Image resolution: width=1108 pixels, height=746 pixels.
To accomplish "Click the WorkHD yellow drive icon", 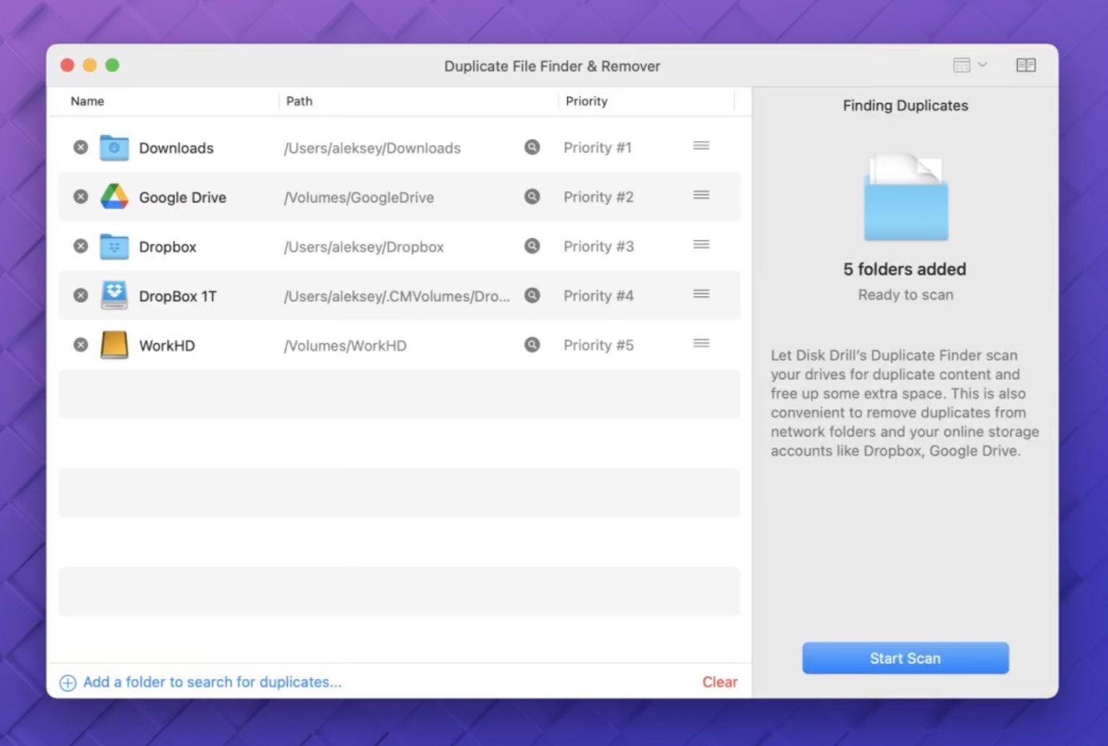I will tap(114, 345).
